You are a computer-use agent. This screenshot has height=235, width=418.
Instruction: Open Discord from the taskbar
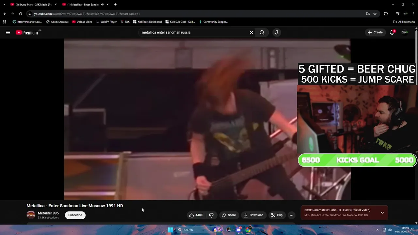[238, 230]
